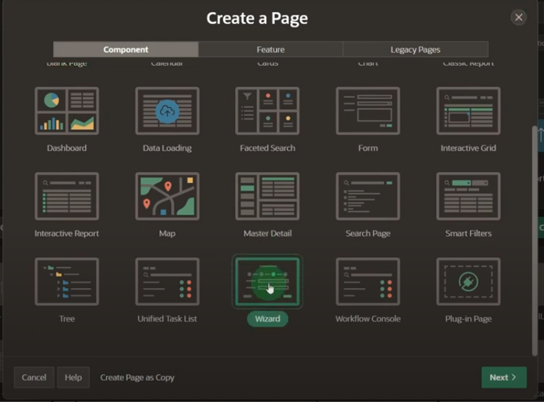Click the Search Page label text

tap(367, 233)
